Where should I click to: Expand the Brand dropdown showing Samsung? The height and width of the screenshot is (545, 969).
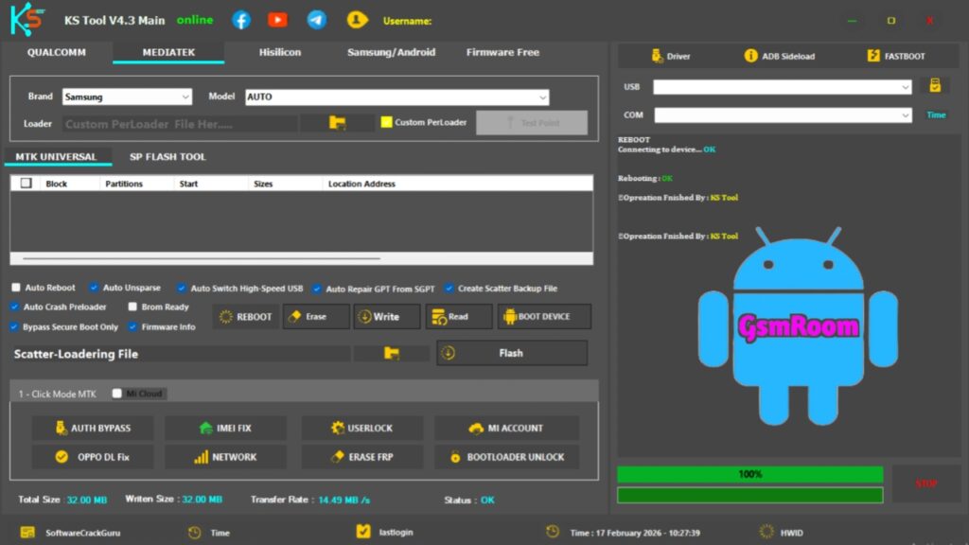tap(127, 97)
